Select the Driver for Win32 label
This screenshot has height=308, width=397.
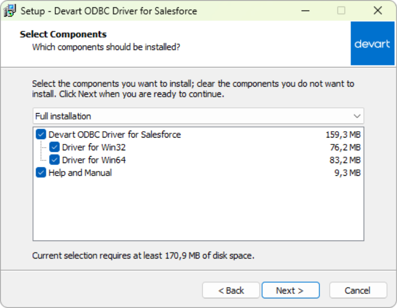[94, 148]
